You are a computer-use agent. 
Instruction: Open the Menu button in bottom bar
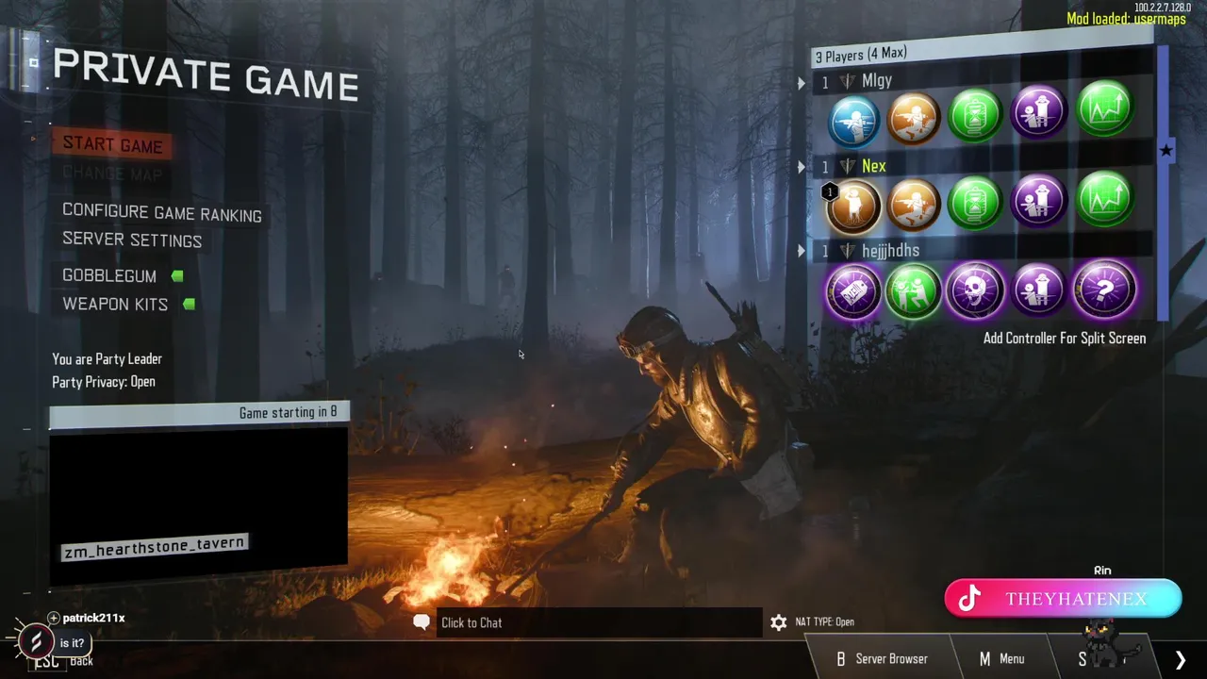(x=1001, y=659)
